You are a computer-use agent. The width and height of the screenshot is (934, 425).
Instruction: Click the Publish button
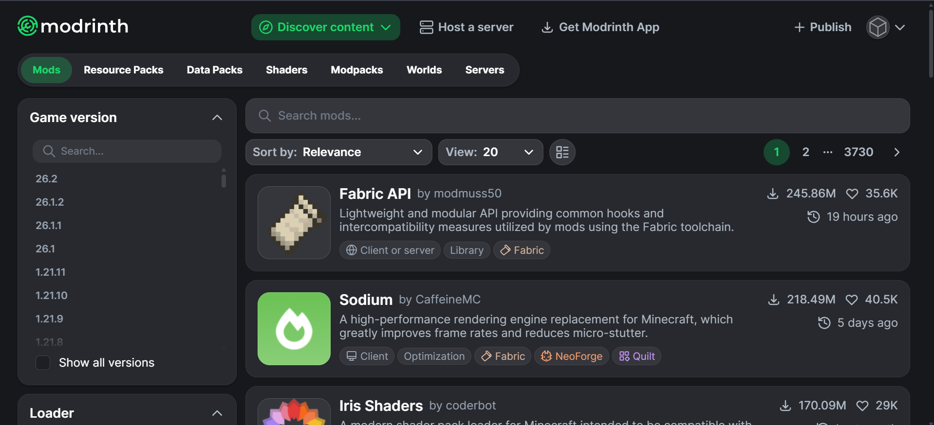pyautogui.click(x=822, y=27)
